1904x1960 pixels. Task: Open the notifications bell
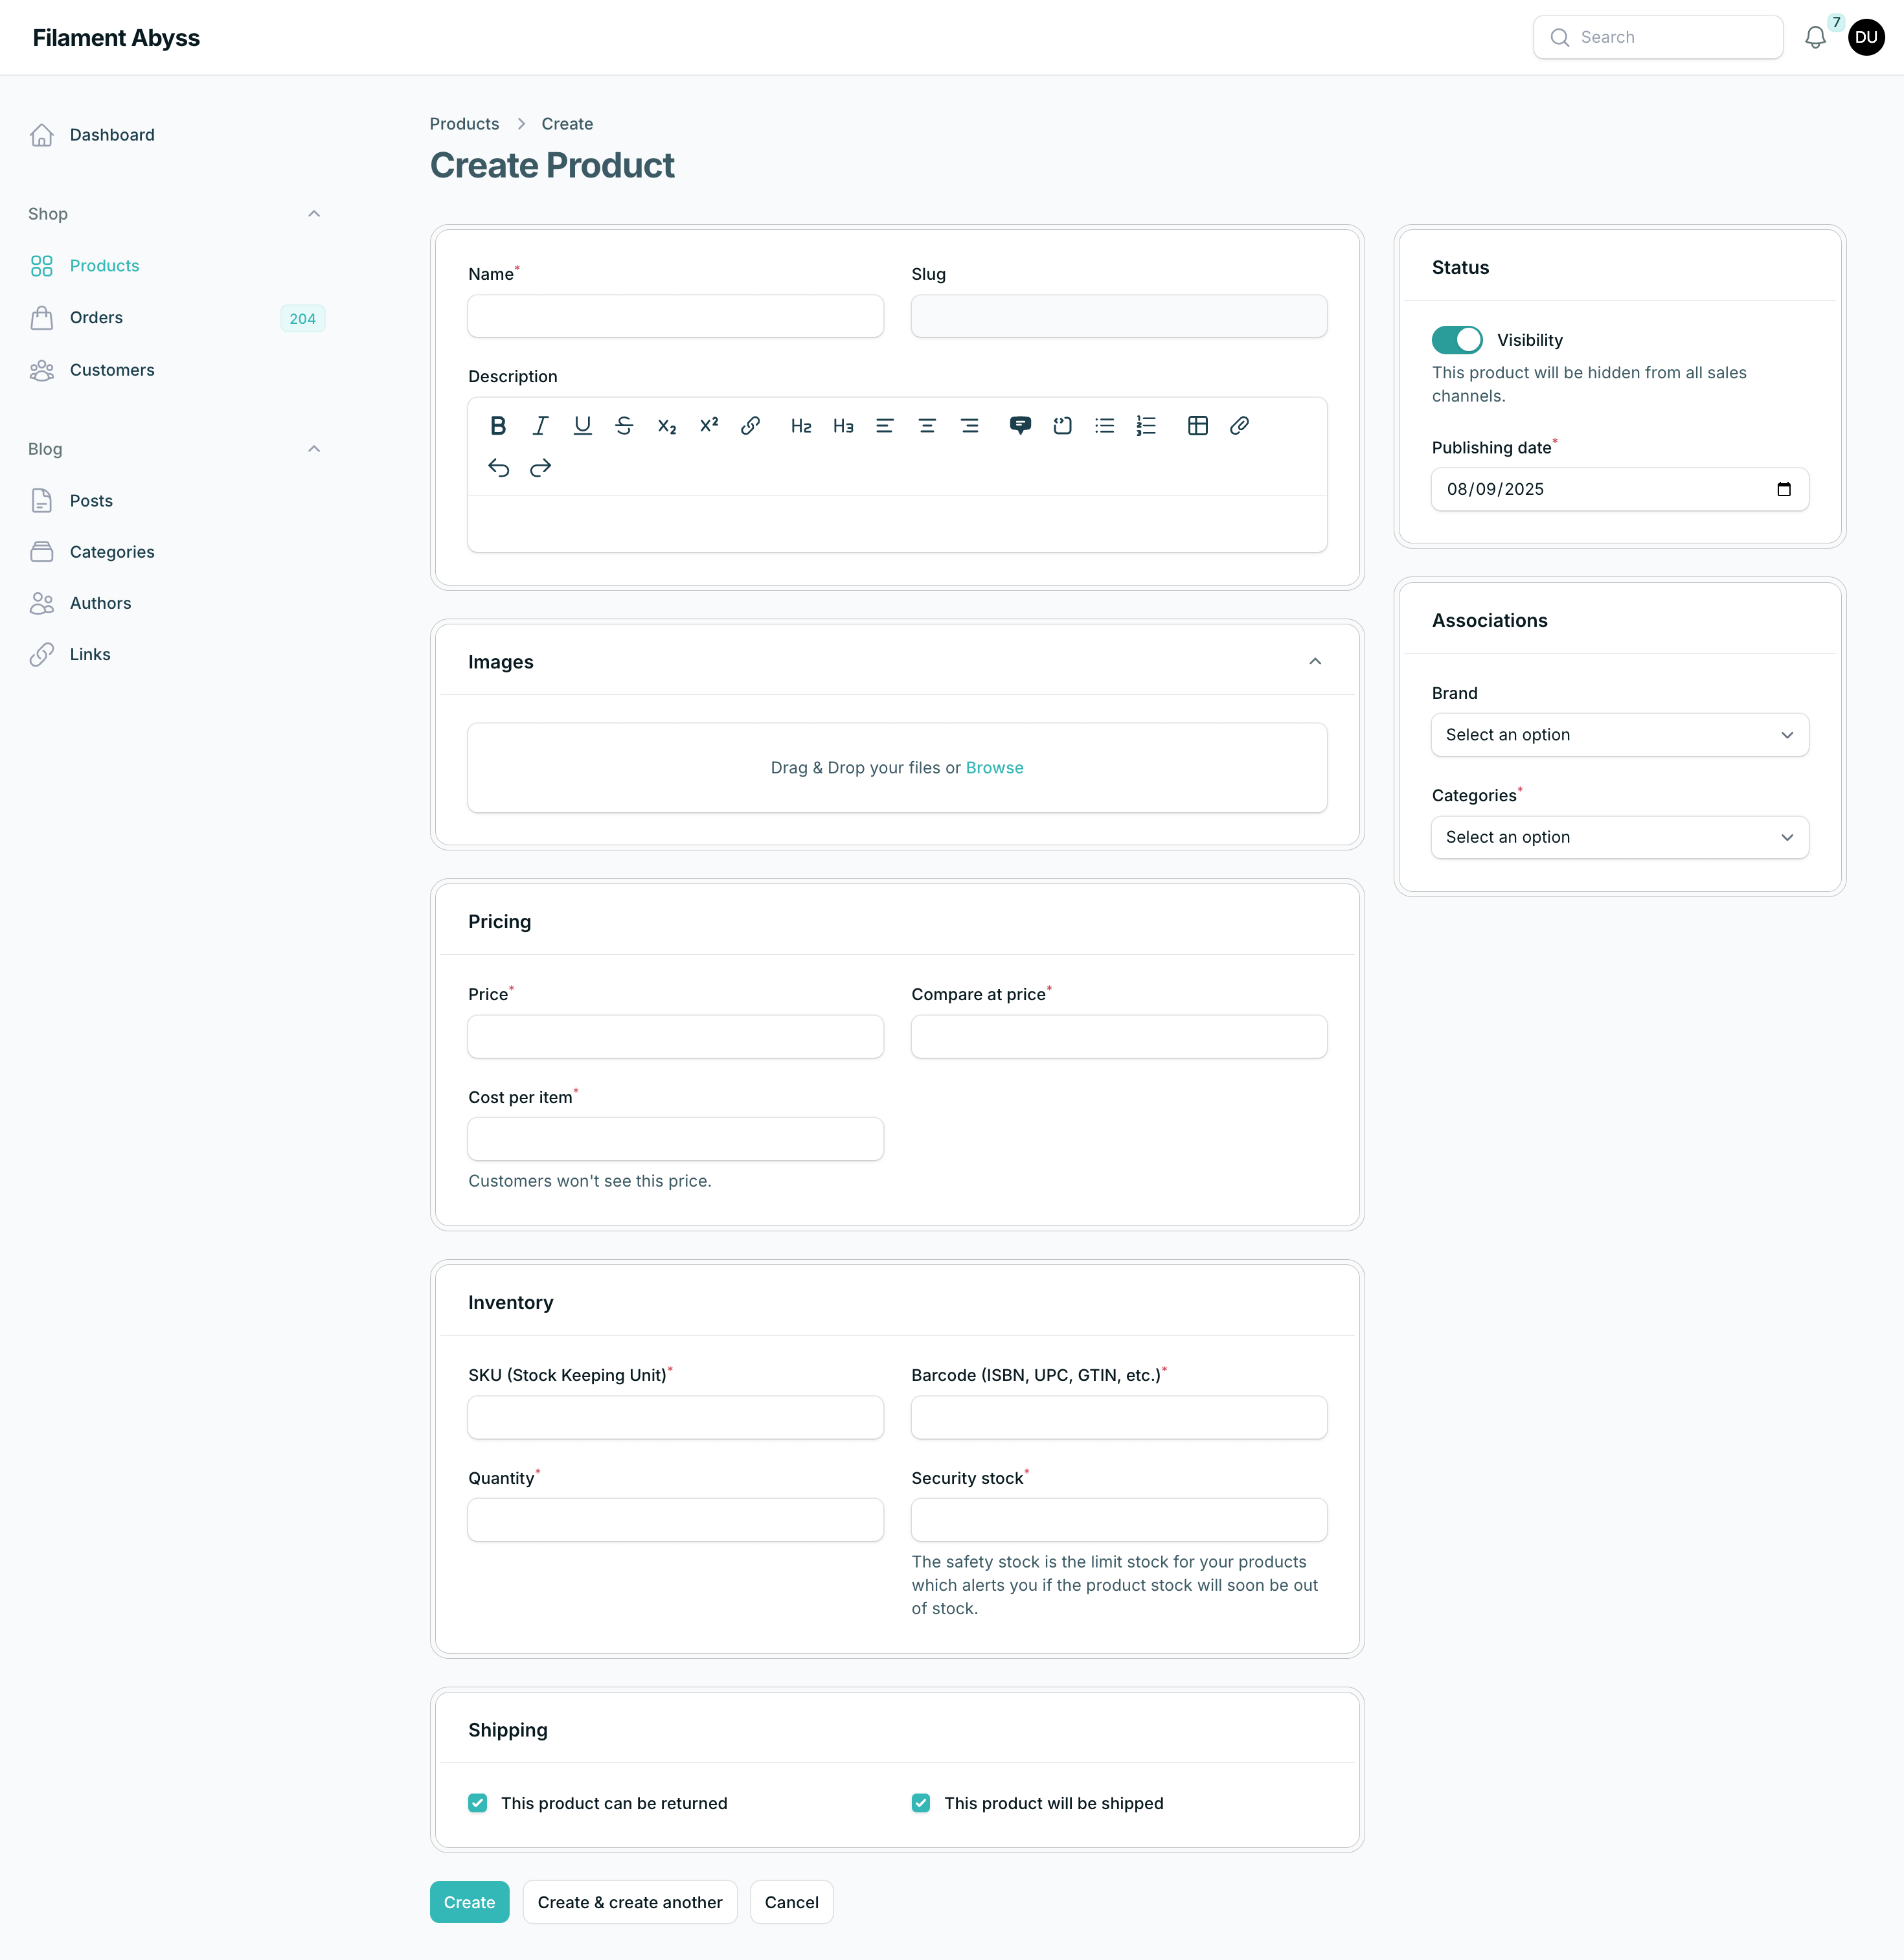point(1815,37)
